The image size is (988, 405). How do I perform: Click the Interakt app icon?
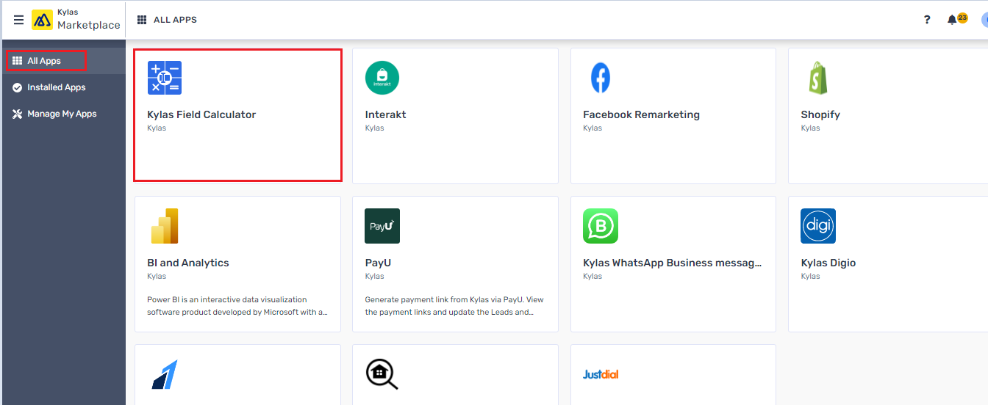(x=382, y=78)
